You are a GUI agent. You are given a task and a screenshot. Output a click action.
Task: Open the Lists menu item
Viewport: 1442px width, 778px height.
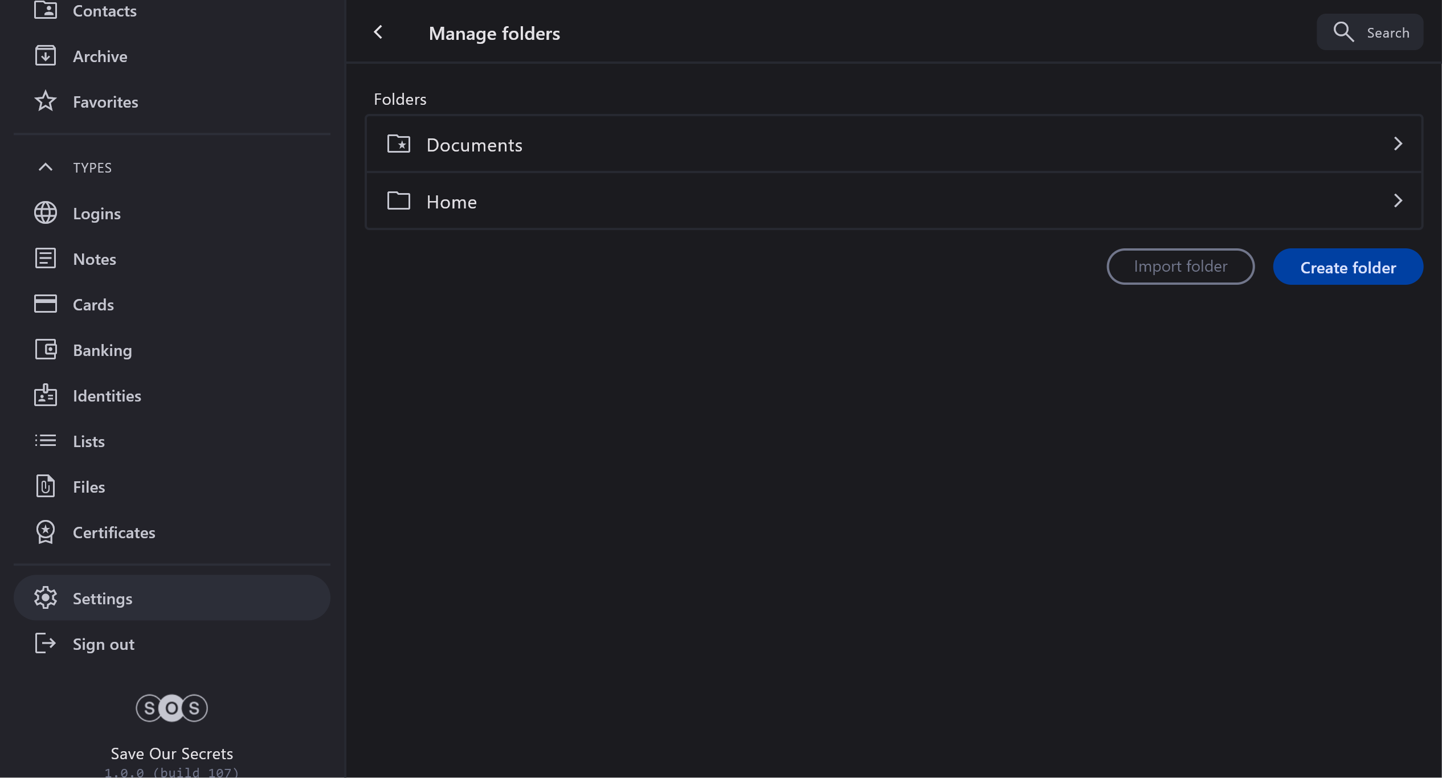(89, 441)
